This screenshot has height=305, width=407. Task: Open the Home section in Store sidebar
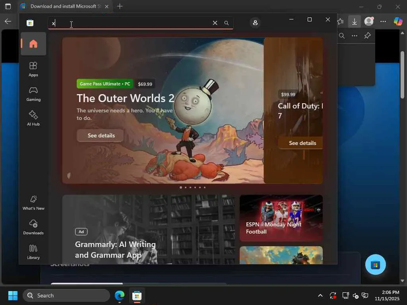[x=33, y=44]
